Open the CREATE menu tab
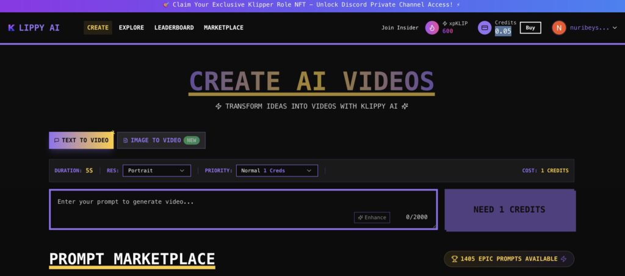Screen dimensions: 625x276 [x=98, y=27]
